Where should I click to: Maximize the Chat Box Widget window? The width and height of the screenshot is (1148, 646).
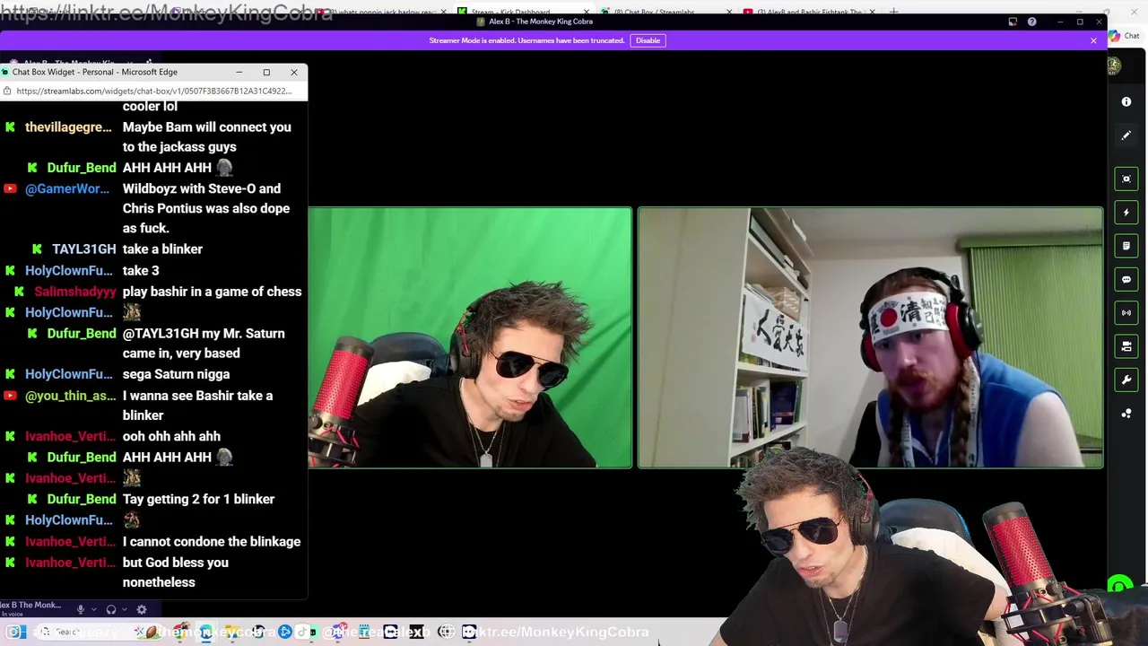click(266, 72)
